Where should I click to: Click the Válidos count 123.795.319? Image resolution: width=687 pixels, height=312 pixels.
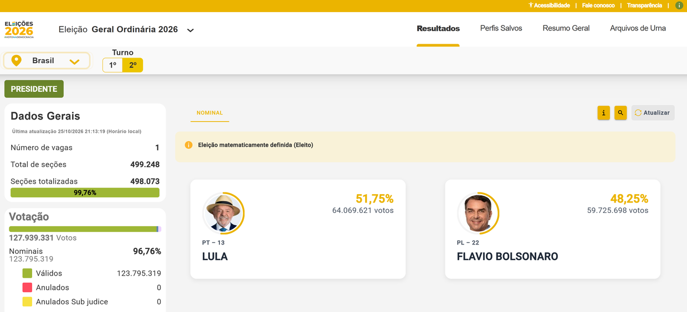(x=139, y=273)
